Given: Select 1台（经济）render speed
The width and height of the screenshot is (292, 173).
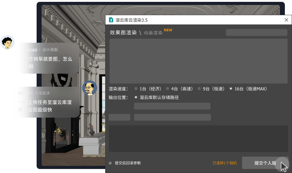Looking at the screenshot, I should 136,89.
